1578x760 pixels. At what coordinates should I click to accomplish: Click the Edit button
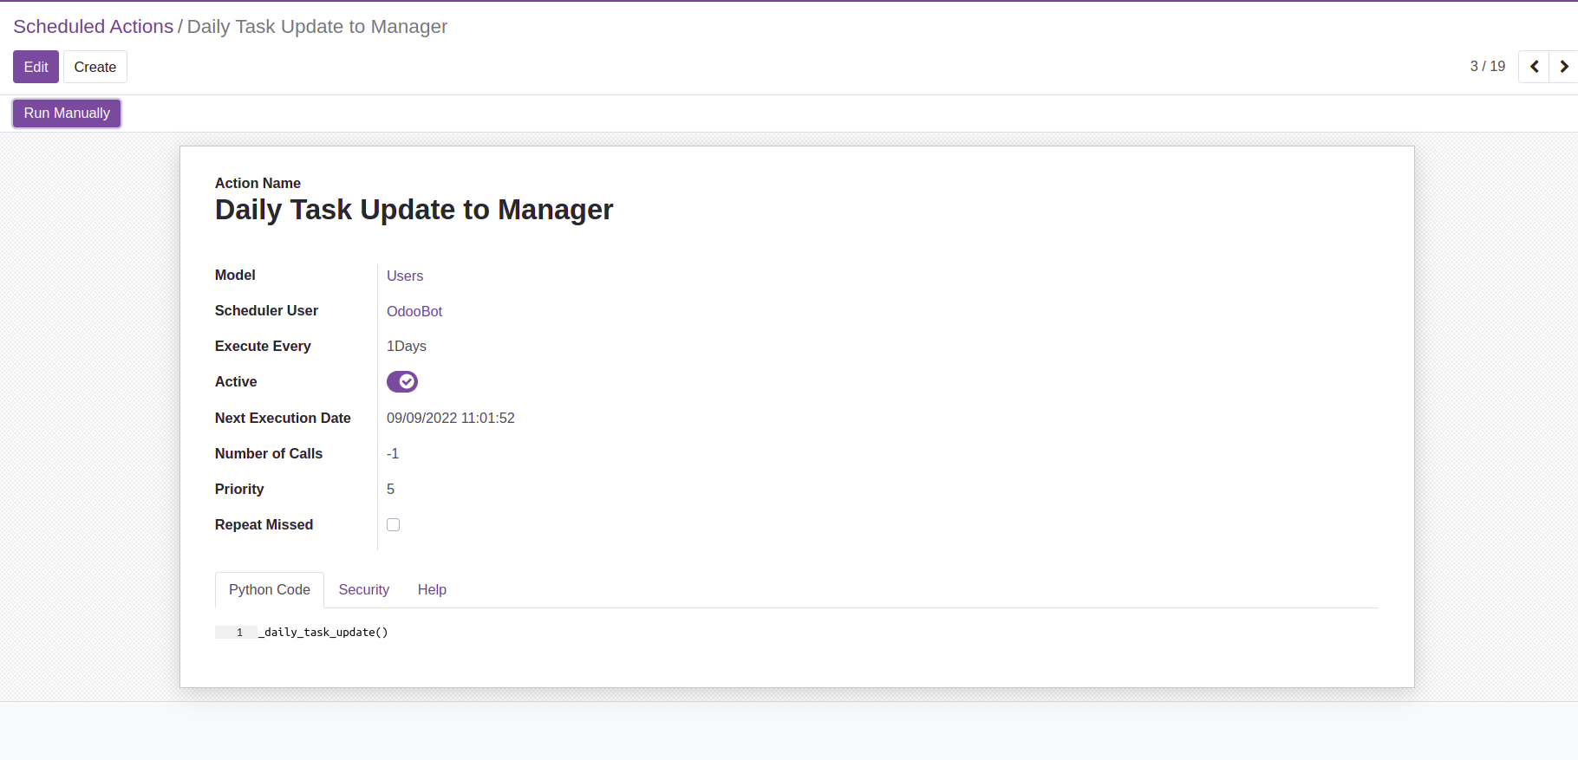(x=36, y=67)
